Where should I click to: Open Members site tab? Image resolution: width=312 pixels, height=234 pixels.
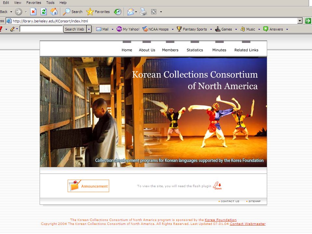[x=170, y=50]
